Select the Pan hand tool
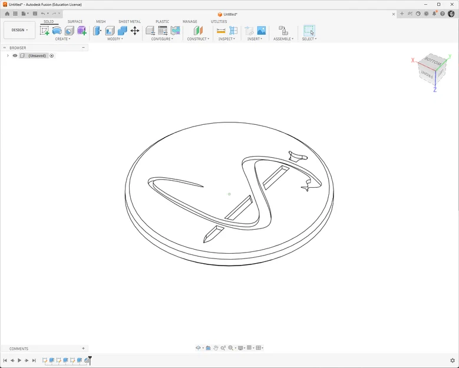 click(x=216, y=348)
